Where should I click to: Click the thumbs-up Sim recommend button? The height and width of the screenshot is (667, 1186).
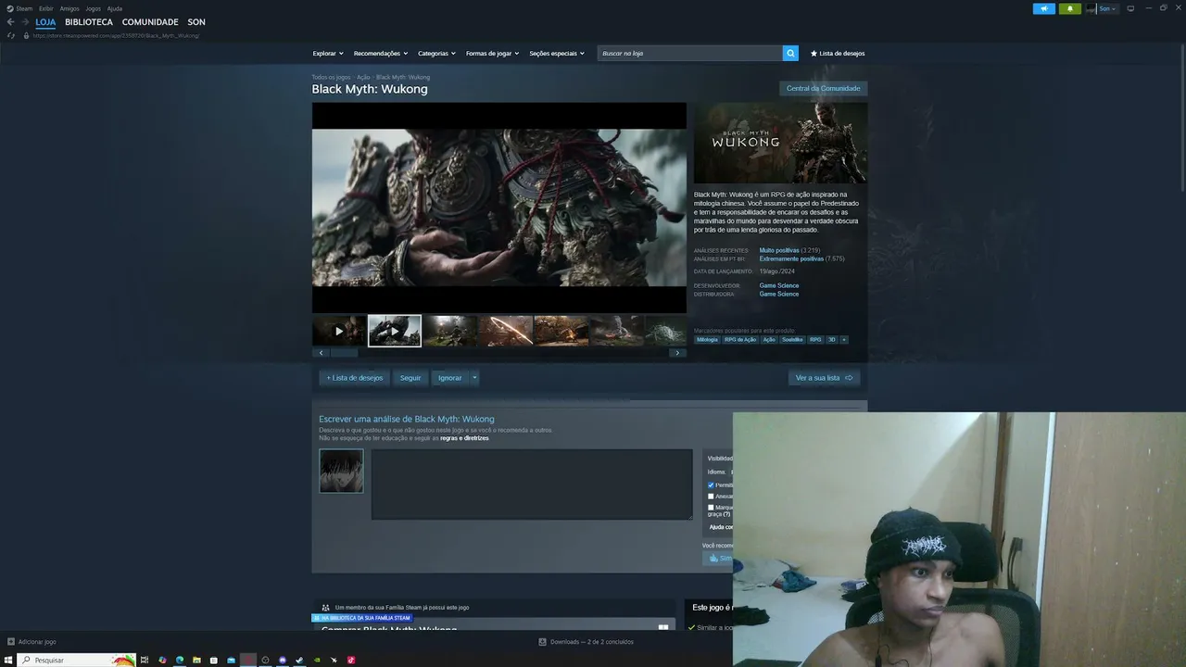point(719,559)
